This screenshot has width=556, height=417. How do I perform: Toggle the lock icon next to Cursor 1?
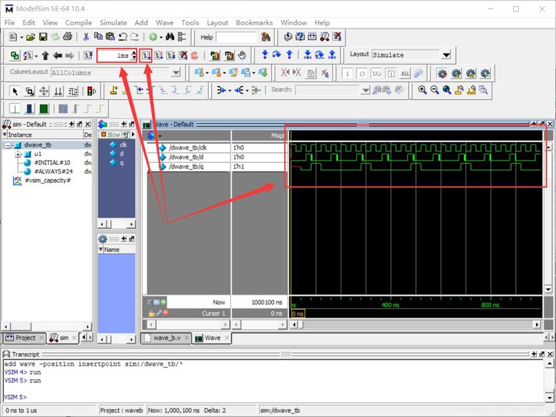pyautogui.click(x=152, y=313)
